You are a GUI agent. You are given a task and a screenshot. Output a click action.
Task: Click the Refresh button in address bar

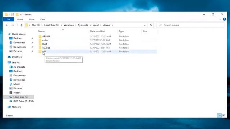[151, 25]
